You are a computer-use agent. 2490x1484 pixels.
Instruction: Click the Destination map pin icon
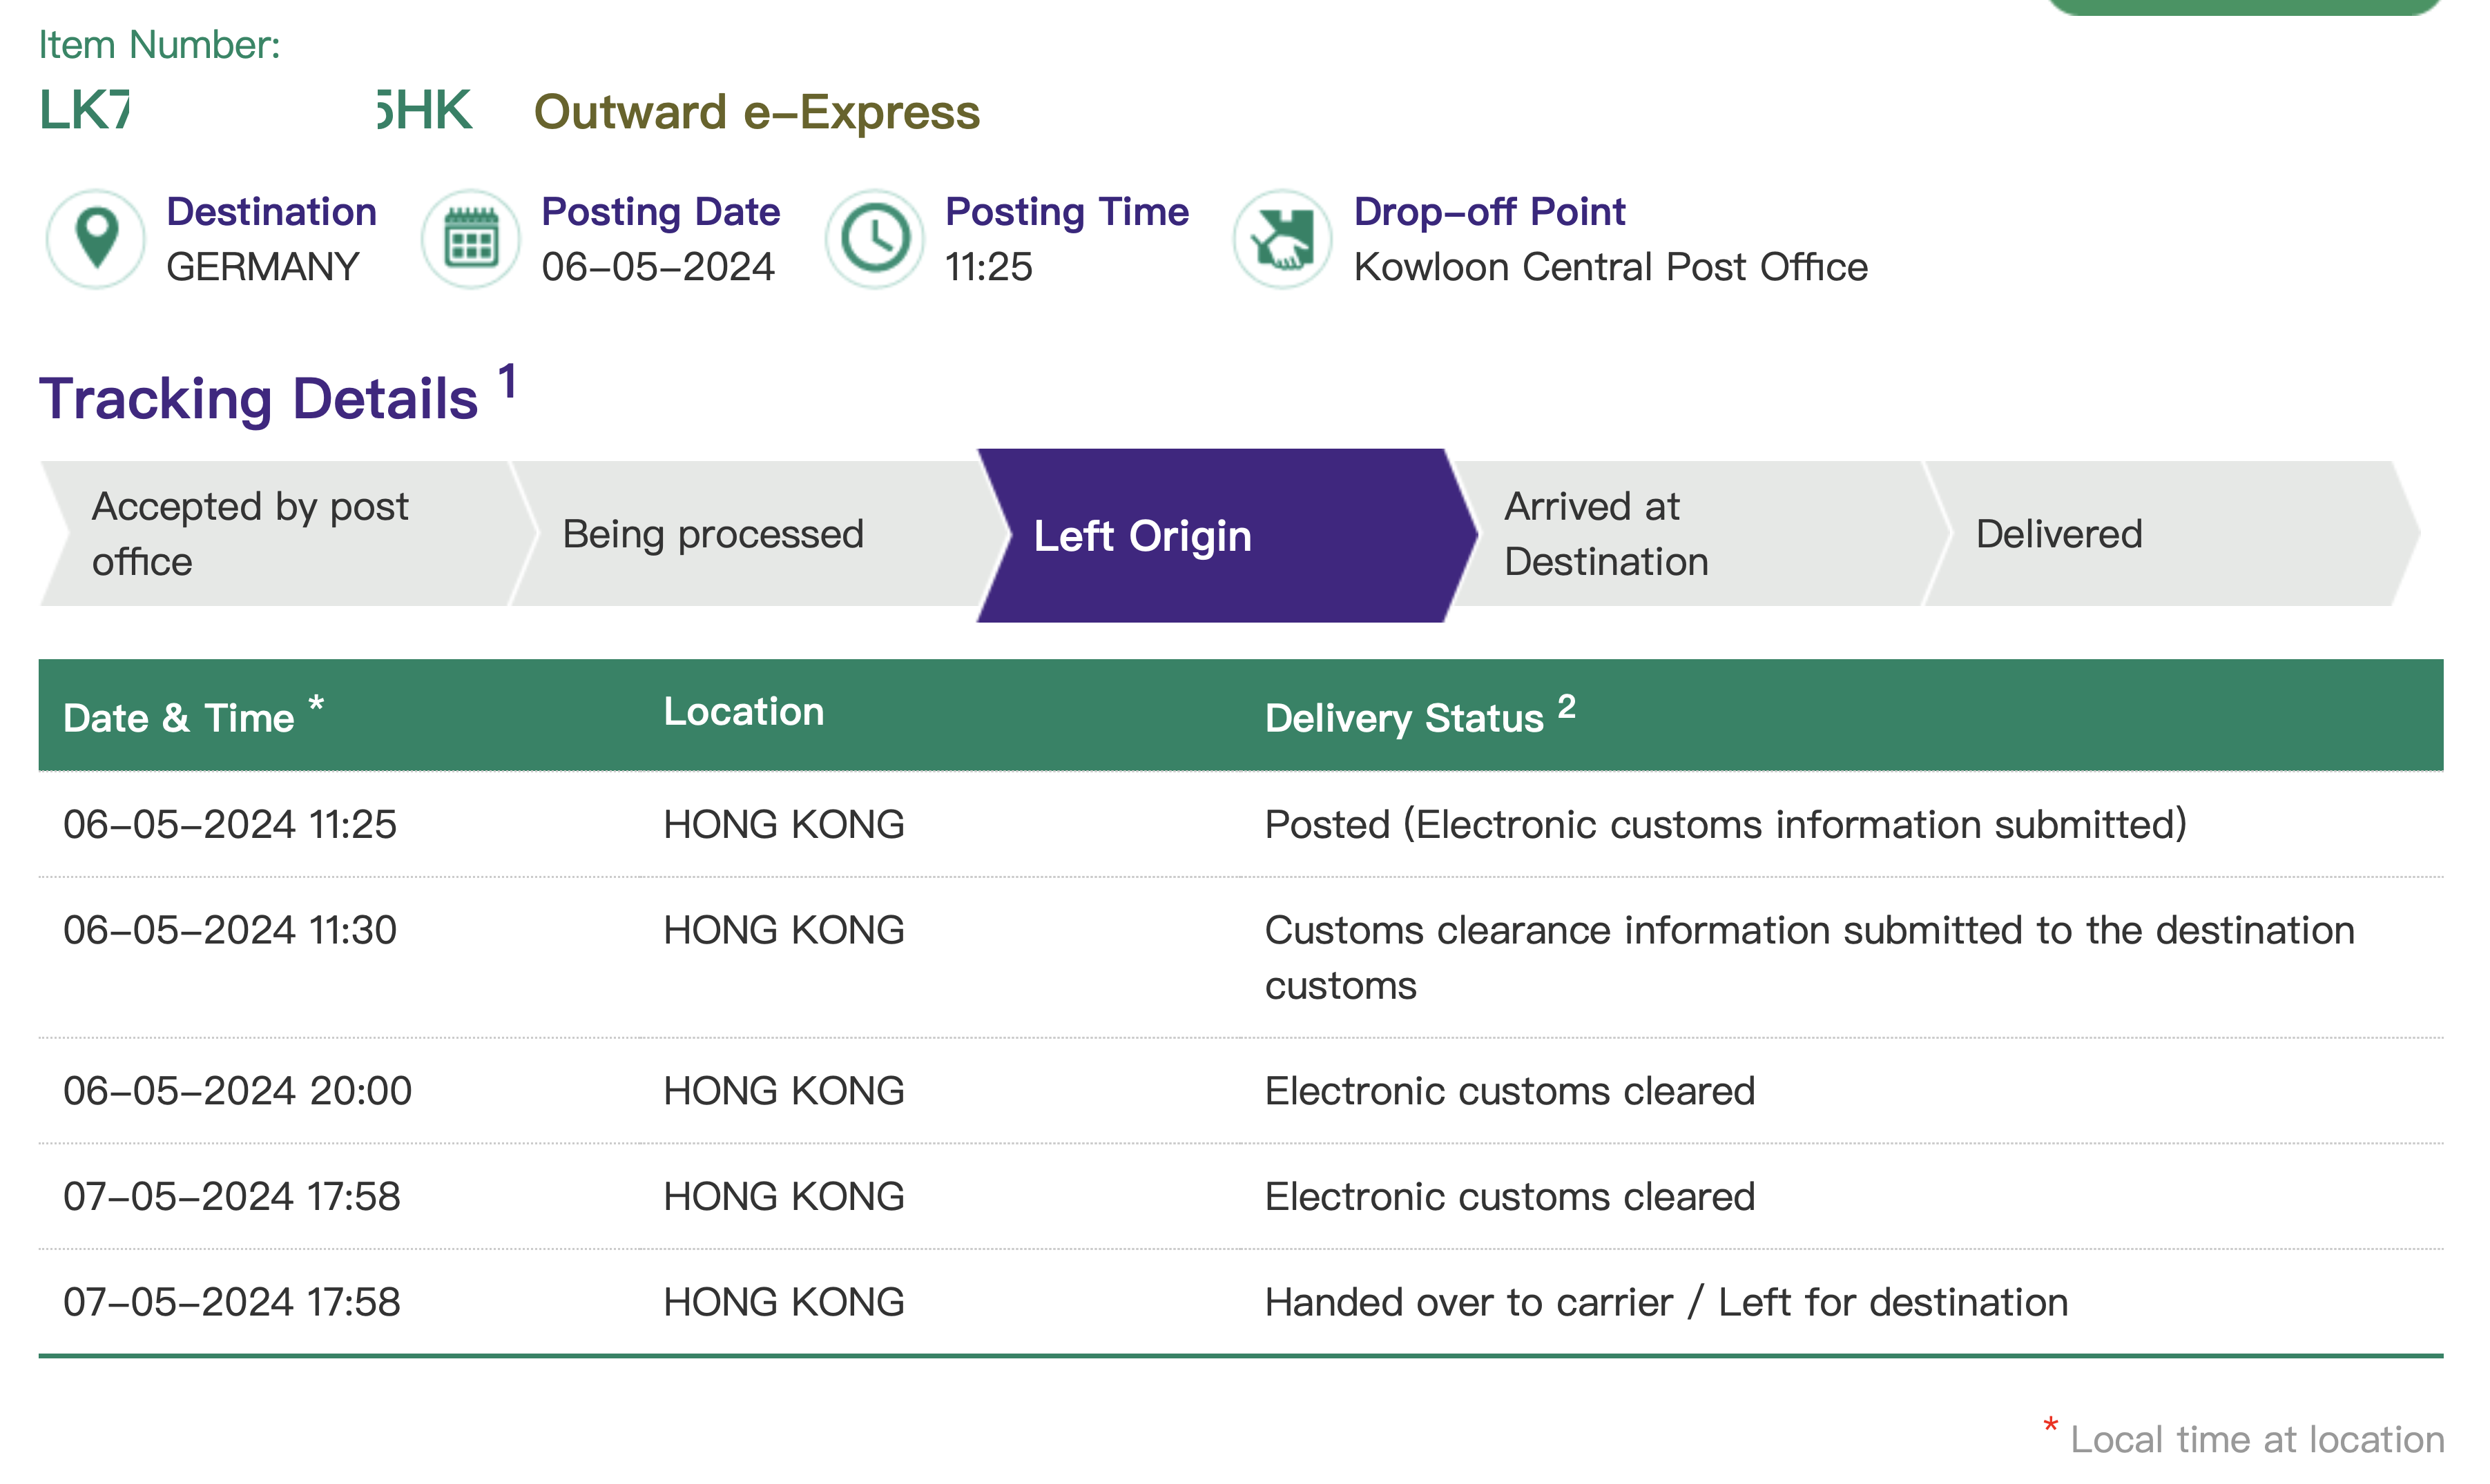pos(96,240)
